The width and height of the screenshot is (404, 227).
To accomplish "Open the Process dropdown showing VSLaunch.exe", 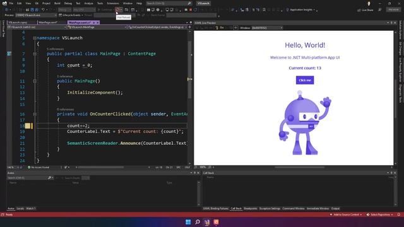I will click(x=36, y=15).
